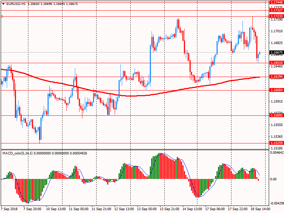Image resolution: width=284 pixels, height=213 pixels.
Task: Click the 0.00 MACD zero level label
Action: (x=273, y=179)
